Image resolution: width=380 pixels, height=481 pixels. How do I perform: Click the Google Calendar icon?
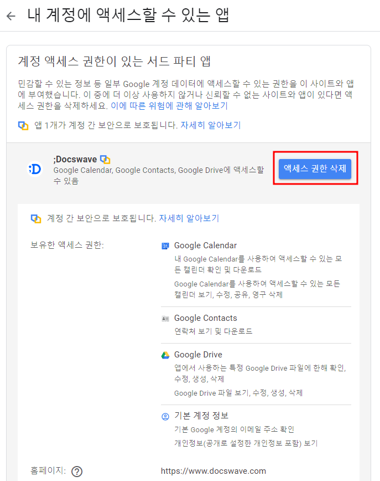pos(165,245)
